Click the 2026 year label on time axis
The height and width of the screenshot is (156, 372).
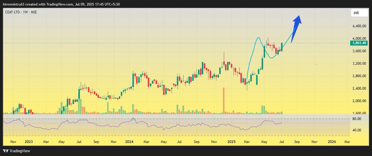[x=332, y=141]
